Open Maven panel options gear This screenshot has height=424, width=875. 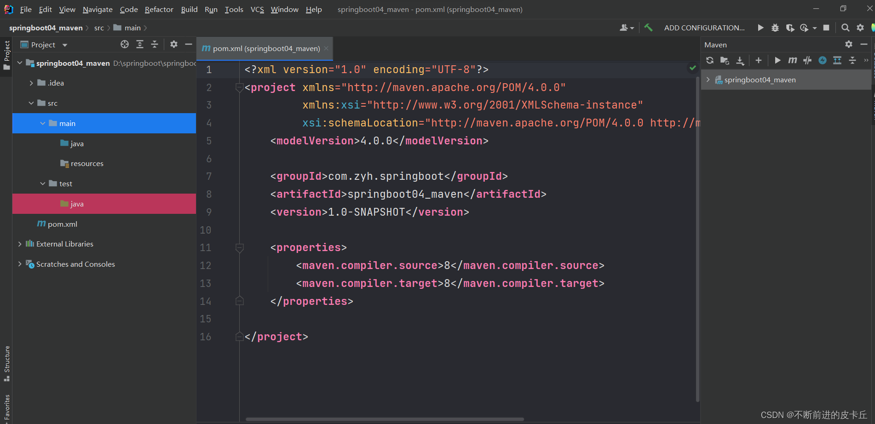coord(849,44)
